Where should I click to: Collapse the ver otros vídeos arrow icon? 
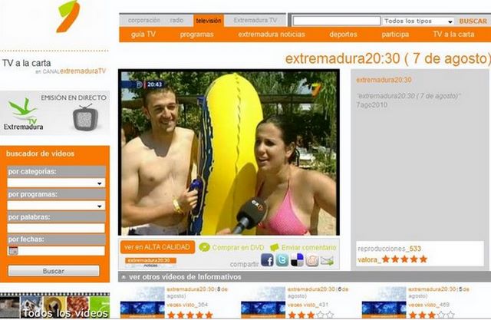click(124, 277)
